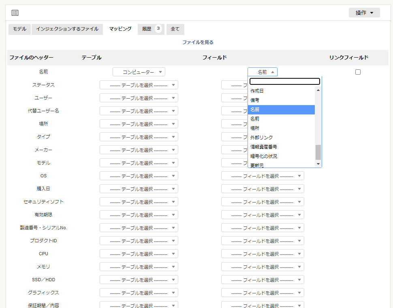Switch to the モデル tab

pos(19,29)
